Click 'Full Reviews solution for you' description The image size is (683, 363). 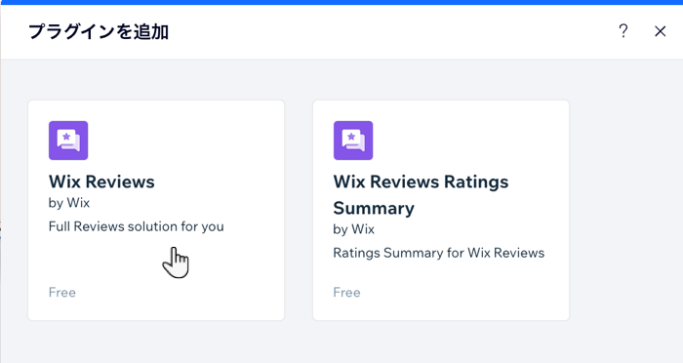pyautogui.click(x=137, y=226)
